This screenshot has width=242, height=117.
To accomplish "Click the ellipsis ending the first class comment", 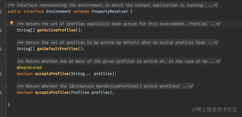I will pyautogui.click(x=211, y=5).
